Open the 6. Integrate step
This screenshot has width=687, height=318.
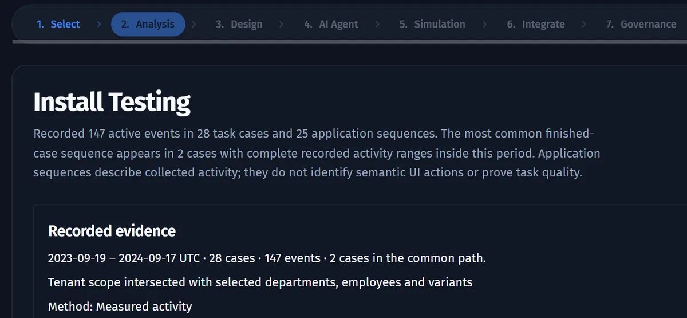536,24
